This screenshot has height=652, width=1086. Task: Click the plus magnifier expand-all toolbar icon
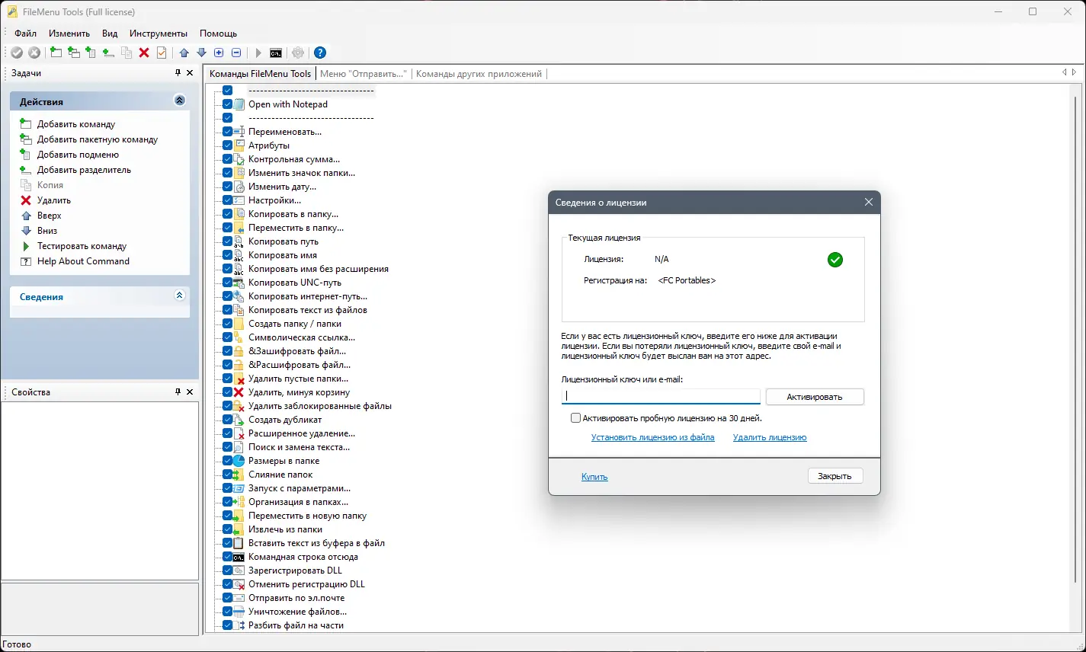pyautogui.click(x=219, y=52)
